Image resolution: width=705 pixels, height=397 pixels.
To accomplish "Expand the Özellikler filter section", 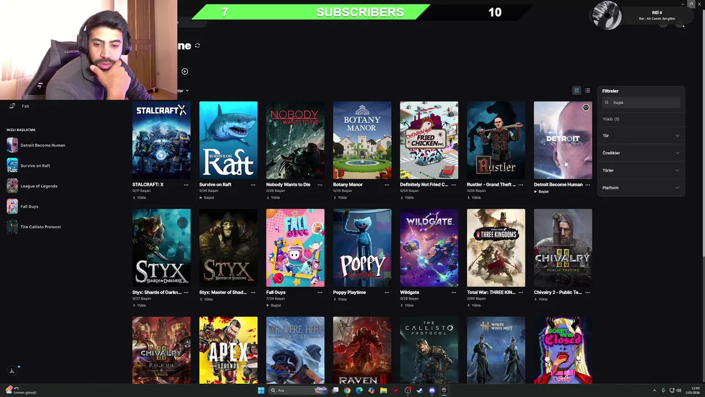I will pos(641,153).
